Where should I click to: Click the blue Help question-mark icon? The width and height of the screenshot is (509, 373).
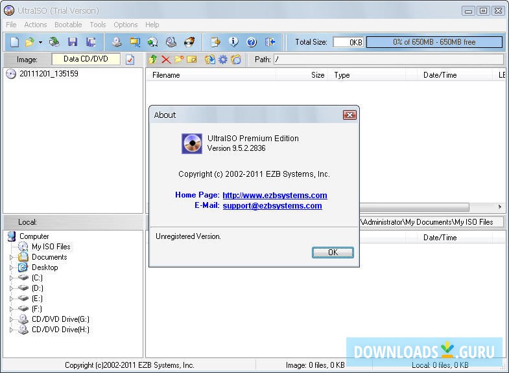pyautogui.click(x=252, y=42)
